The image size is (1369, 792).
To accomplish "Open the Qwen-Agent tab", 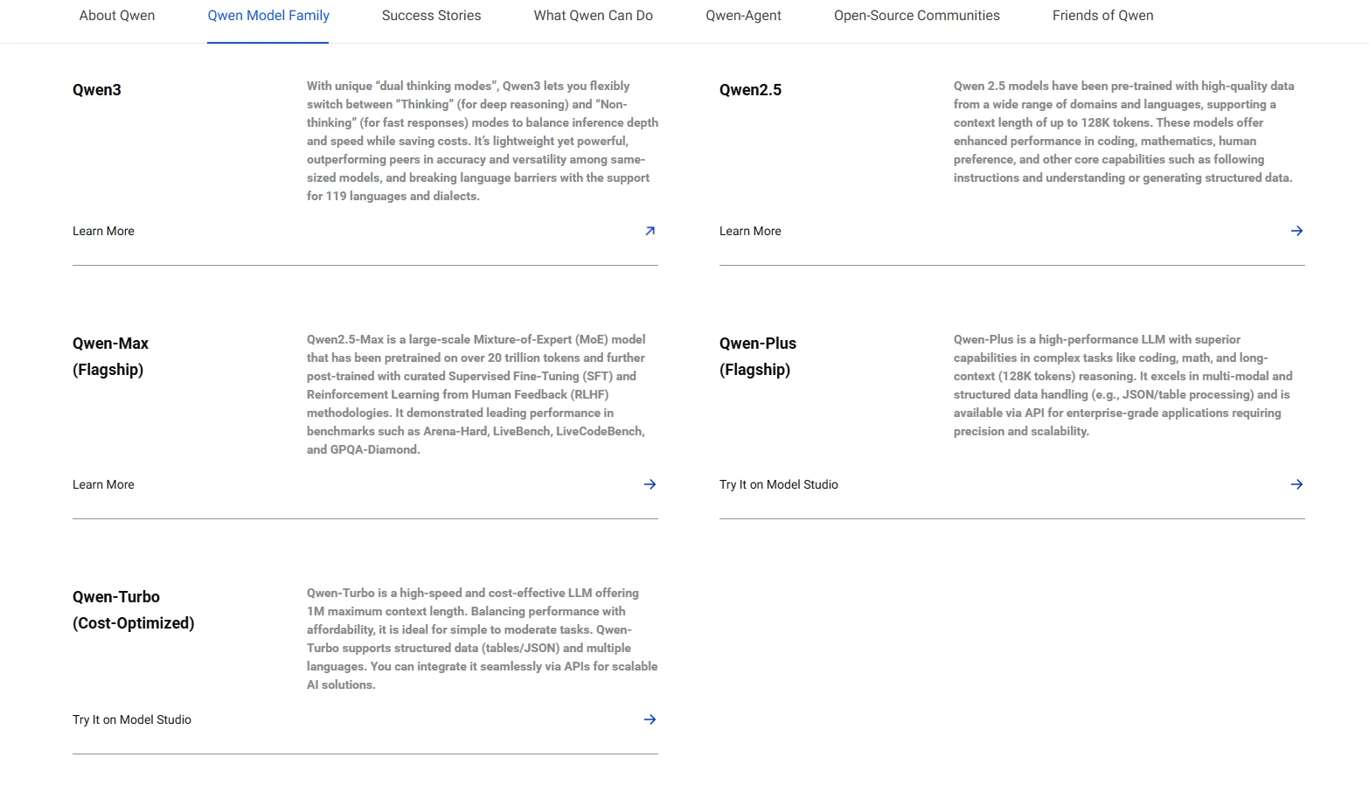I will (x=743, y=16).
